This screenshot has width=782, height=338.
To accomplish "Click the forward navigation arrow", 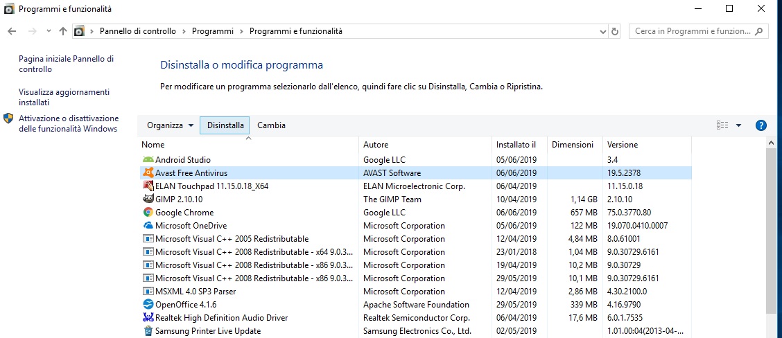I will coord(32,31).
